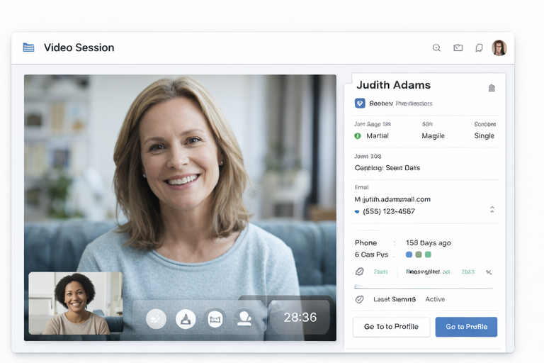This screenshot has width=544, height=363.
Task: Click the home icon beside Judith Adams
Action: pyautogui.click(x=492, y=88)
